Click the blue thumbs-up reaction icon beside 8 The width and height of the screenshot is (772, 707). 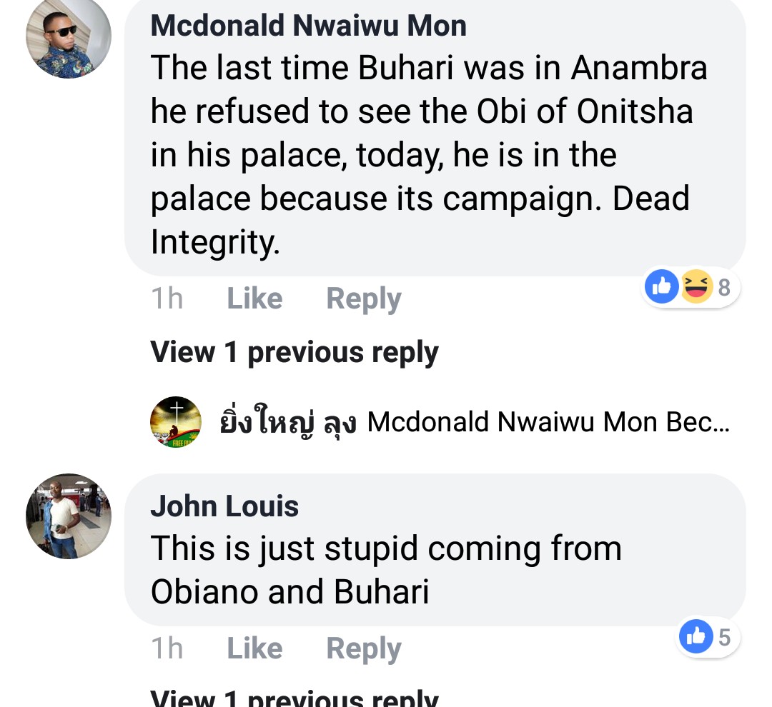click(x=661, y=287)
